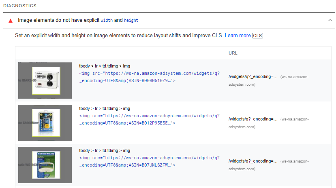Open thumbnail of packaged surge shield B012P95E5E
This screenshot has height=188, width=336.
click(45, 123)
